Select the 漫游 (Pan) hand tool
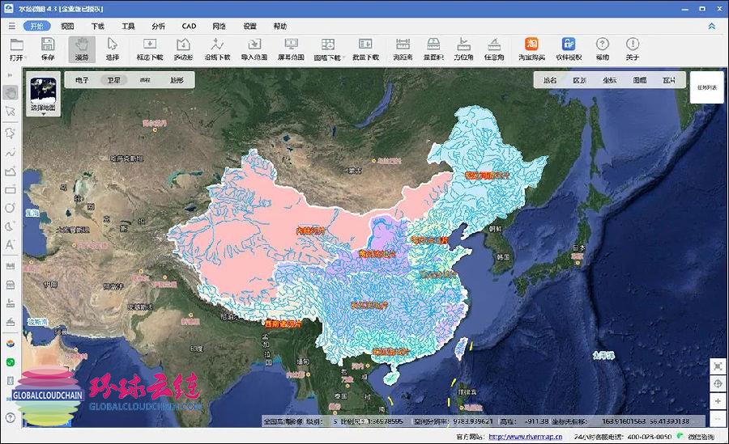Viewport: 729px width, 444px height. (81, 49)
